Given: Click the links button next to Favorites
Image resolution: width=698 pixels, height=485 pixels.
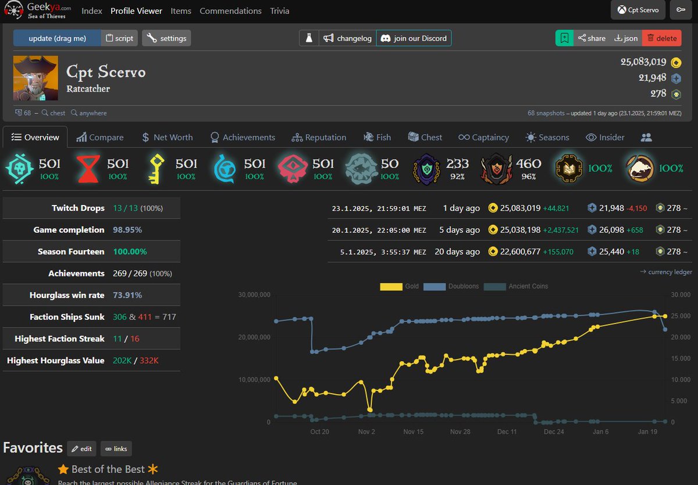Looking at the screenshot, I should (x=116, y=448).
